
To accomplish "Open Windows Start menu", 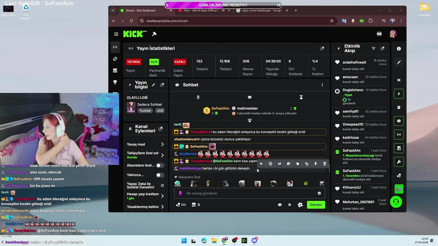I will pyautogui.click(x=184, y=241).
